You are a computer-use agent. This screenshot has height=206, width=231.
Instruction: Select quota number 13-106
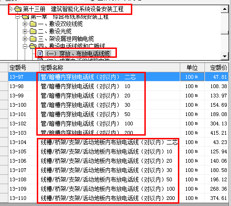18,161
